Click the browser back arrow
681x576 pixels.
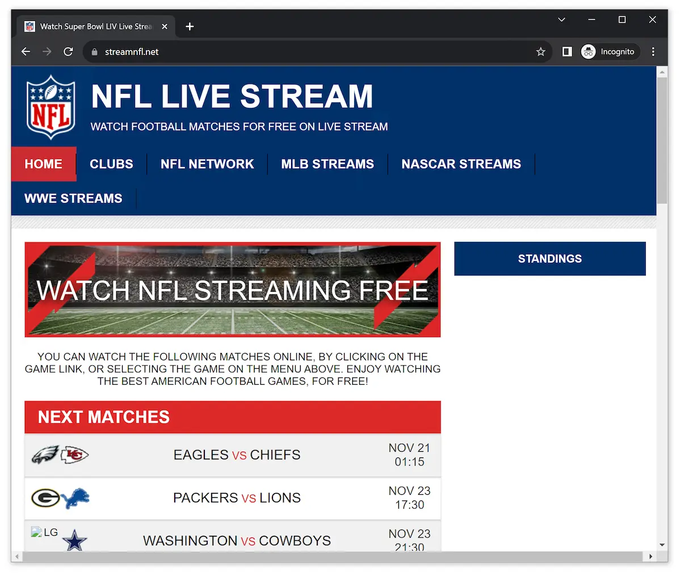[x=26, y=52]
